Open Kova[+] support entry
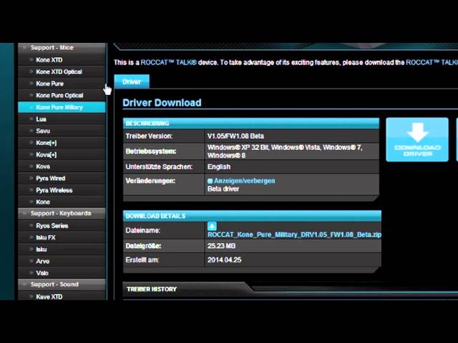Image resolution: width=458 pixels, height=343 pixels. click(62, 154)
